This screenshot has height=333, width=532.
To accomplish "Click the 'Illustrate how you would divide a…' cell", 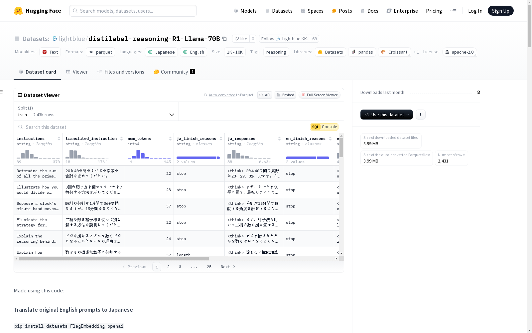I will (38, 190).
